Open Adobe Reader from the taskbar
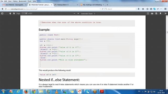 102,92
